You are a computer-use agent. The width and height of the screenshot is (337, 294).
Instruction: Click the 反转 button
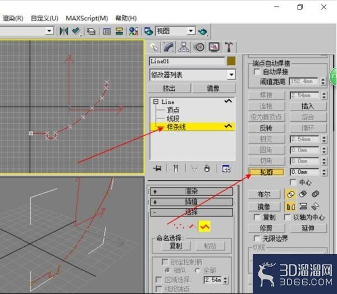[266, 128]
